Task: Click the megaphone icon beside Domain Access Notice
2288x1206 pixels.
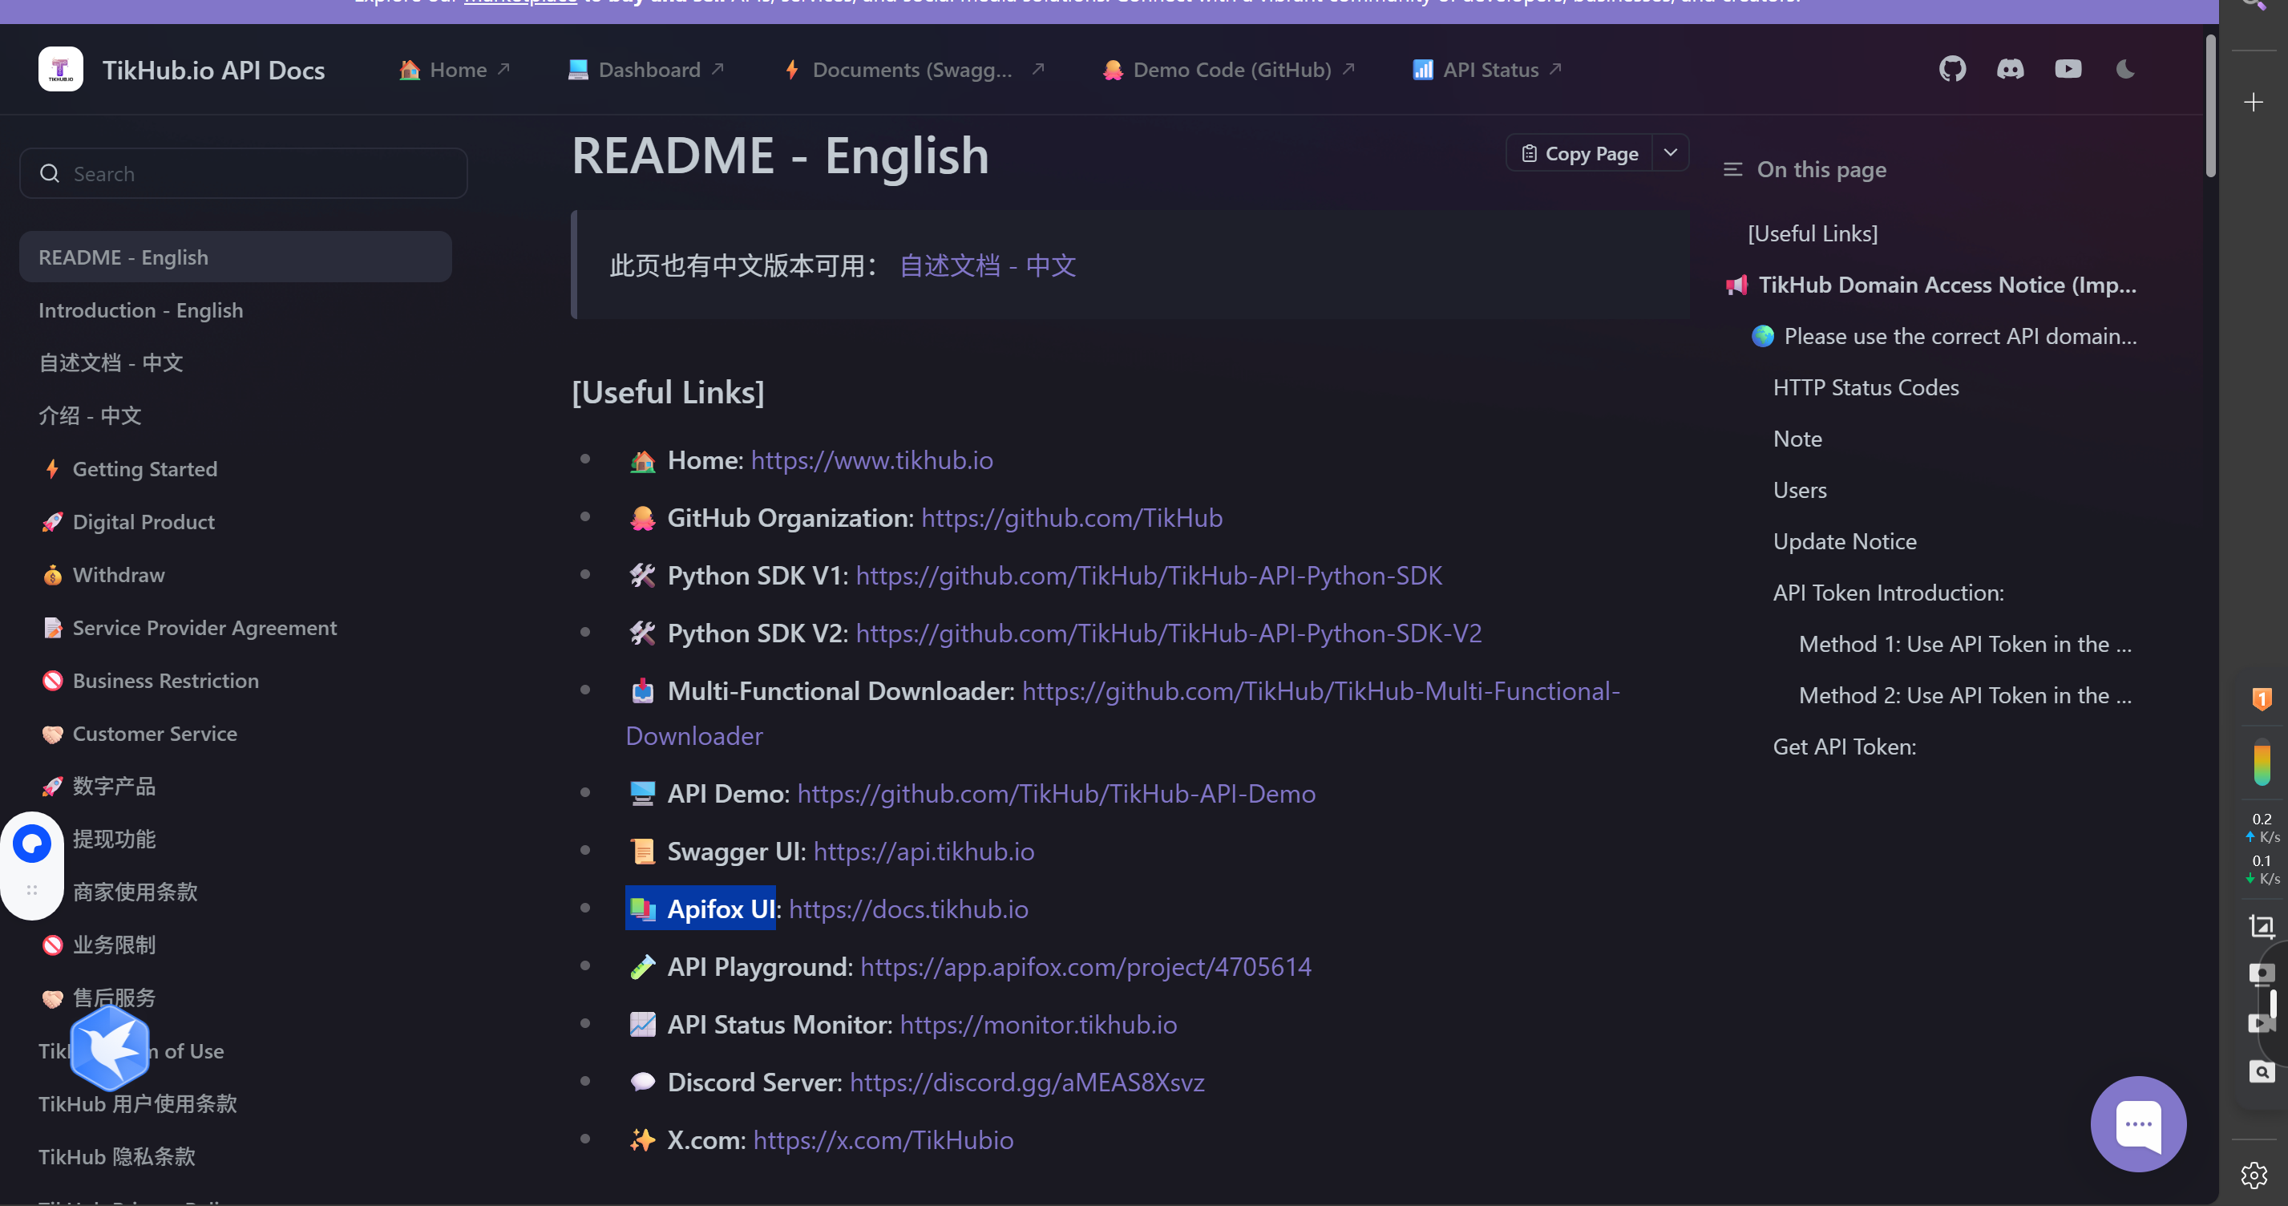Action: (x=1736, y=285)
